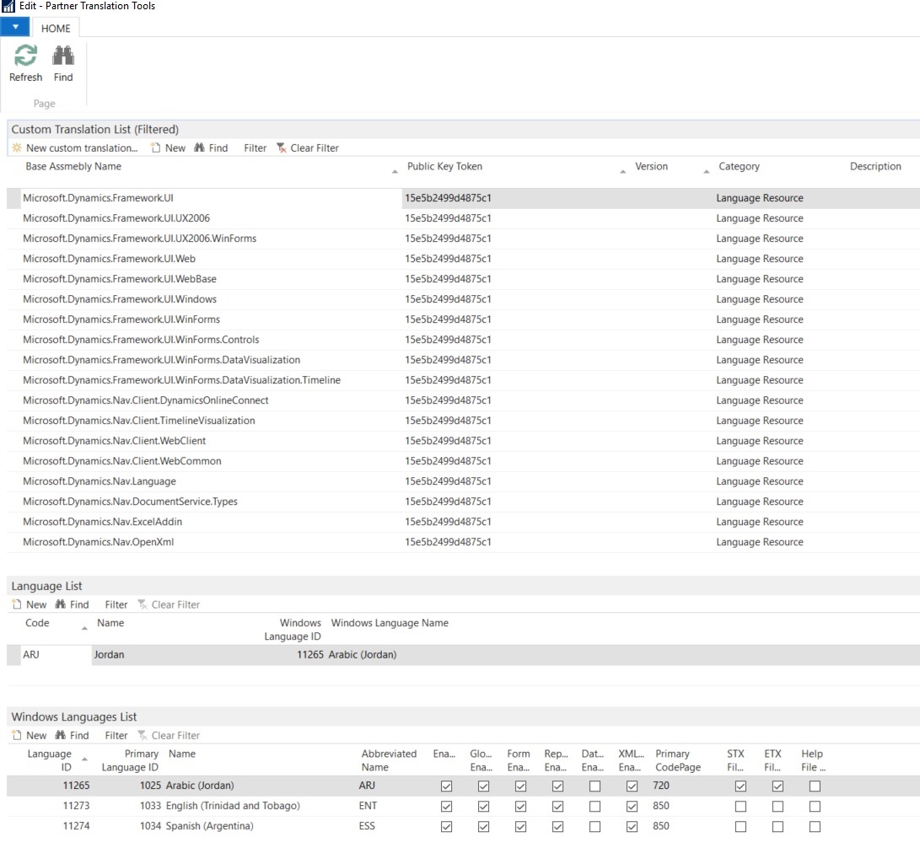The image size is (920, 864).
Task: Toggle STX File checkbox for Arabic (Jordan)
Action: tap(740, 786)
